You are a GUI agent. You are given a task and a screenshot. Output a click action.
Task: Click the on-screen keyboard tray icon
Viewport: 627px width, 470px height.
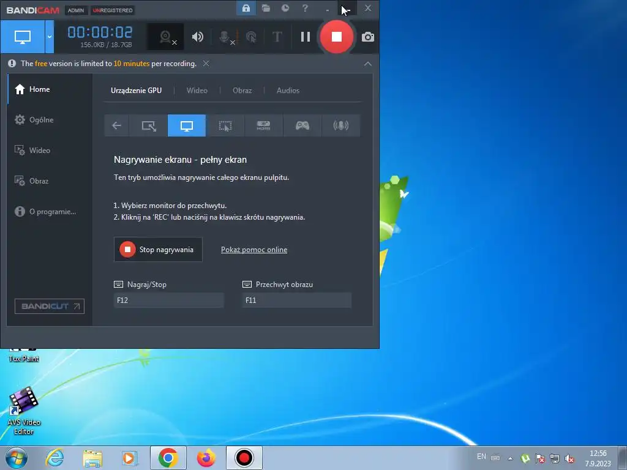495,458
